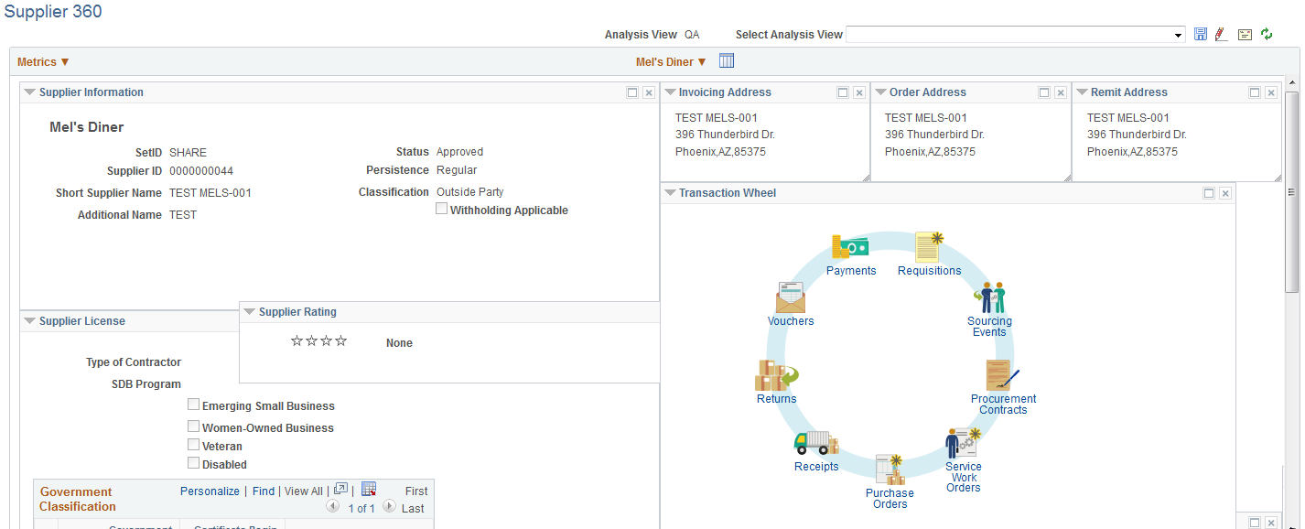
Task: Check the Women-Owned Business checkbox
Action: click(194, 426)
